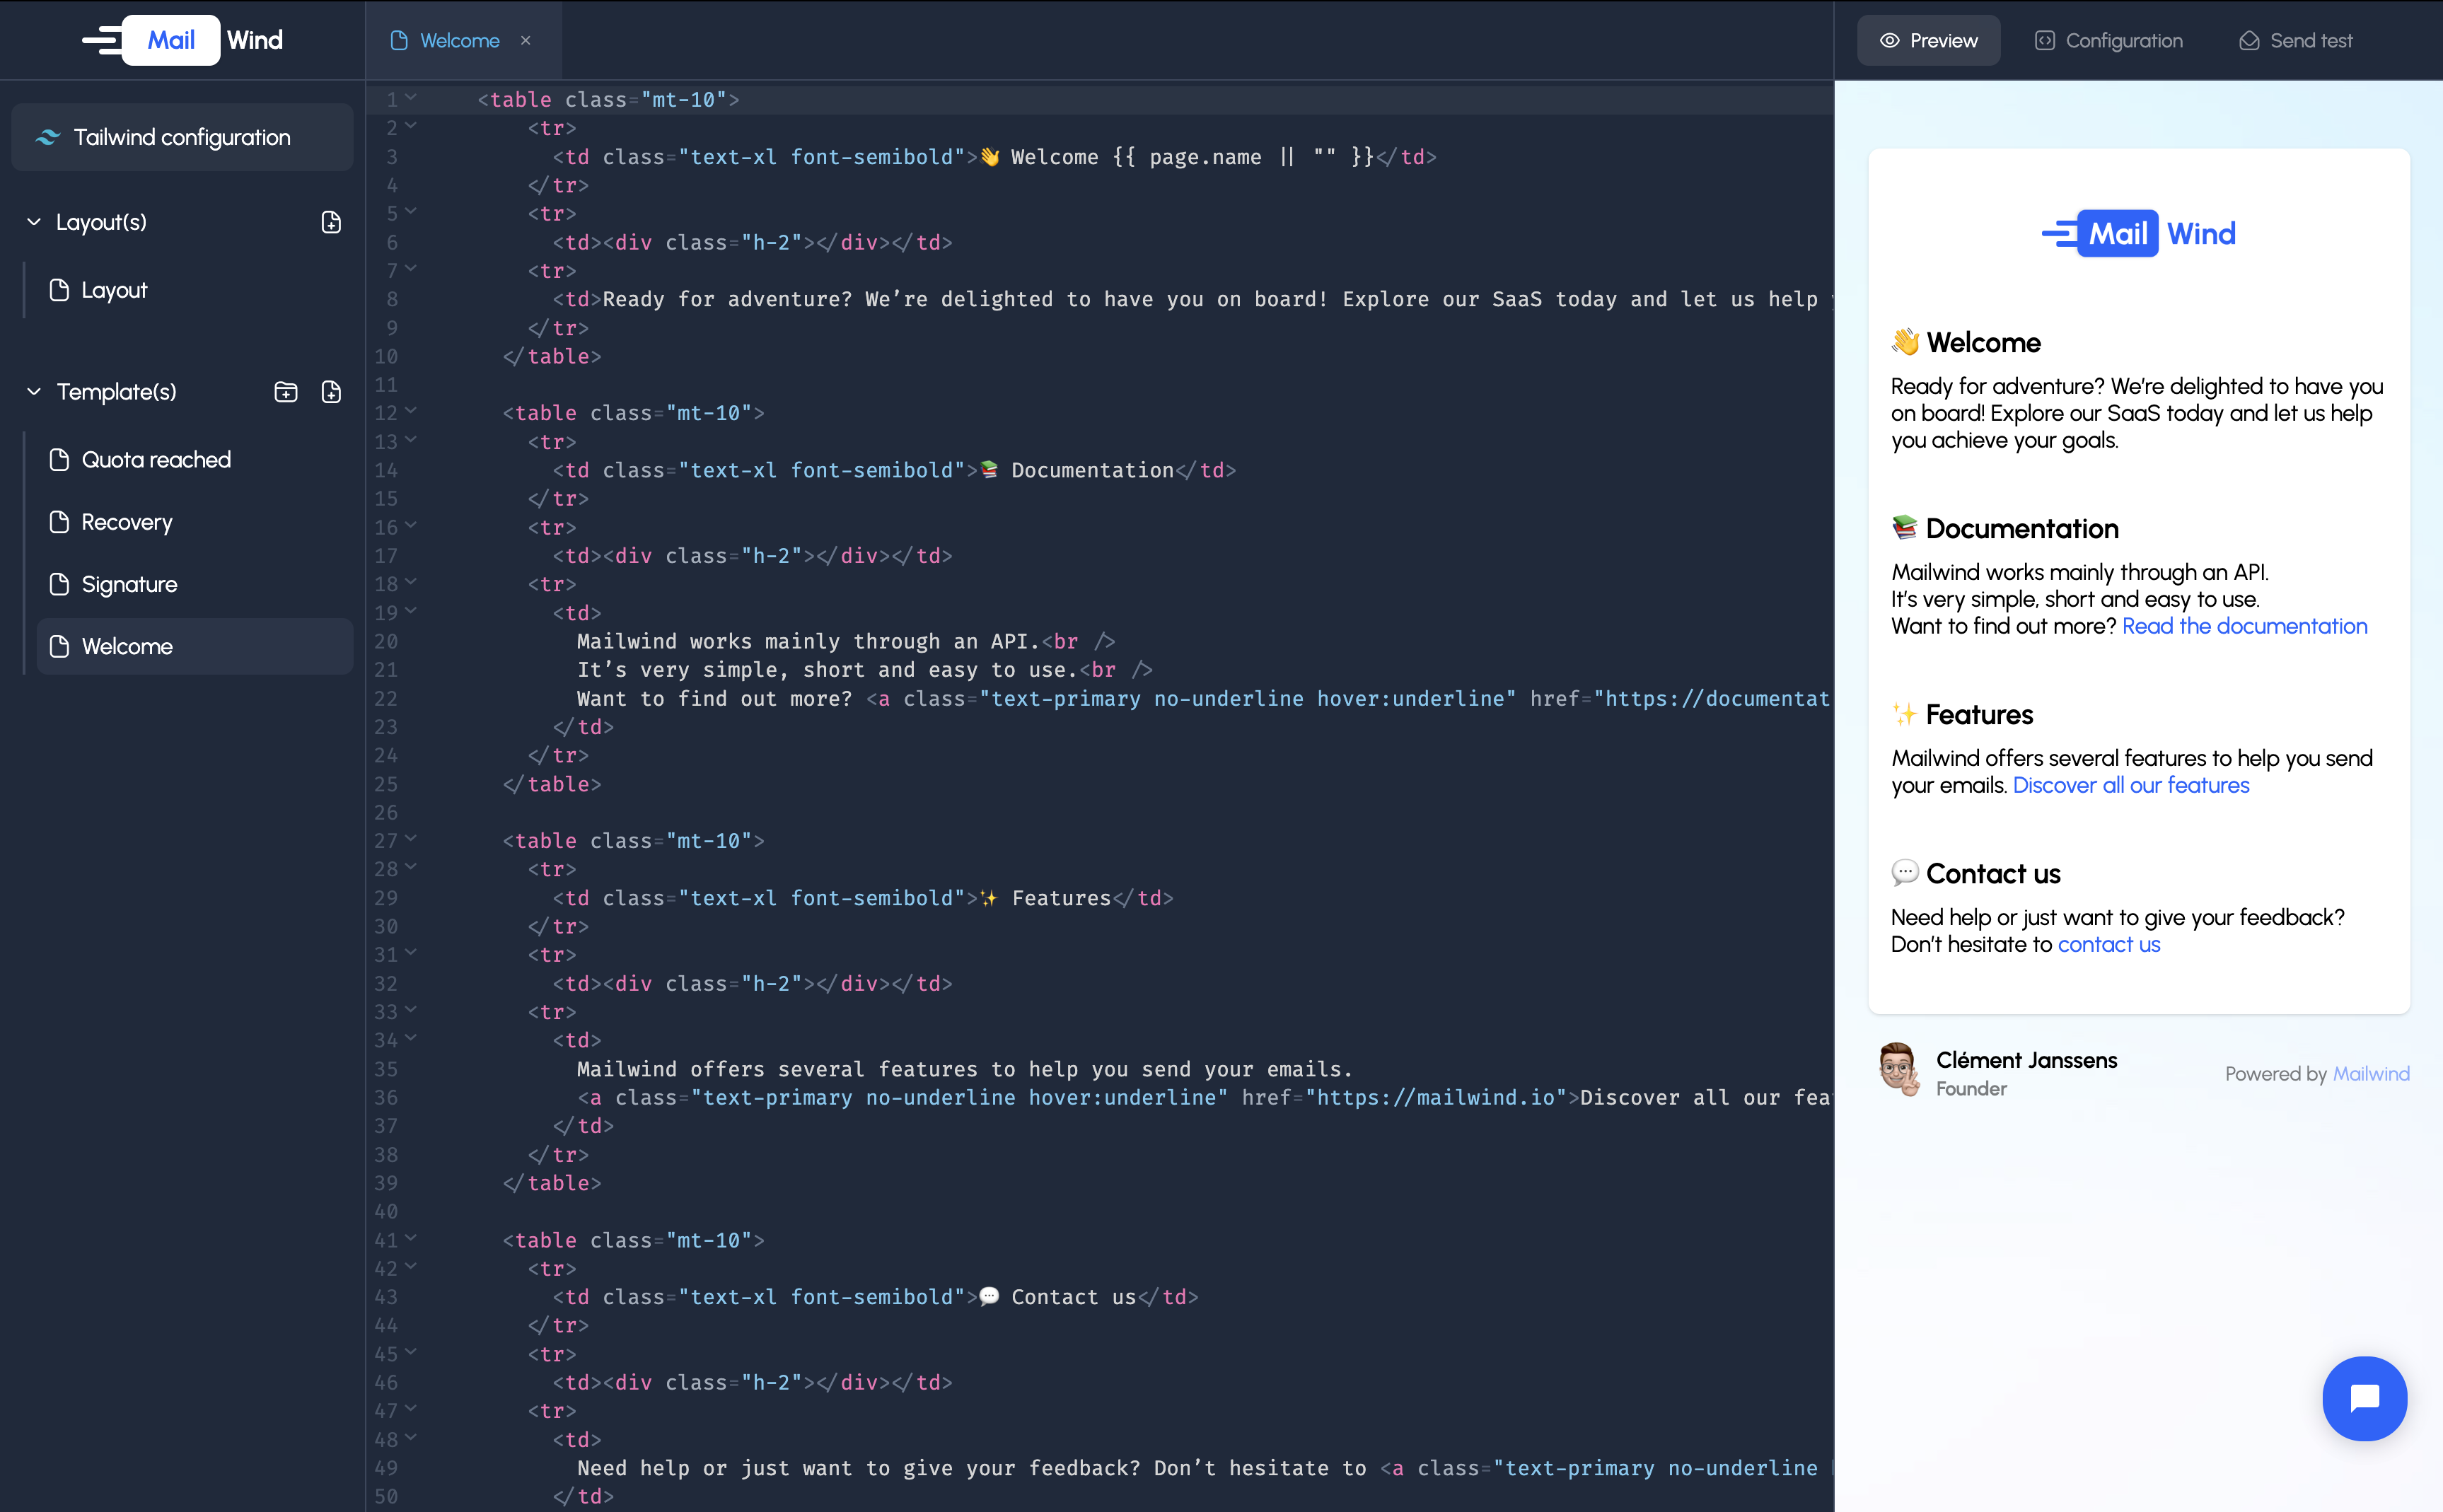Fold code at line 2
Viewport: 2443px width, 1512px height.
[x=410, y=126]
